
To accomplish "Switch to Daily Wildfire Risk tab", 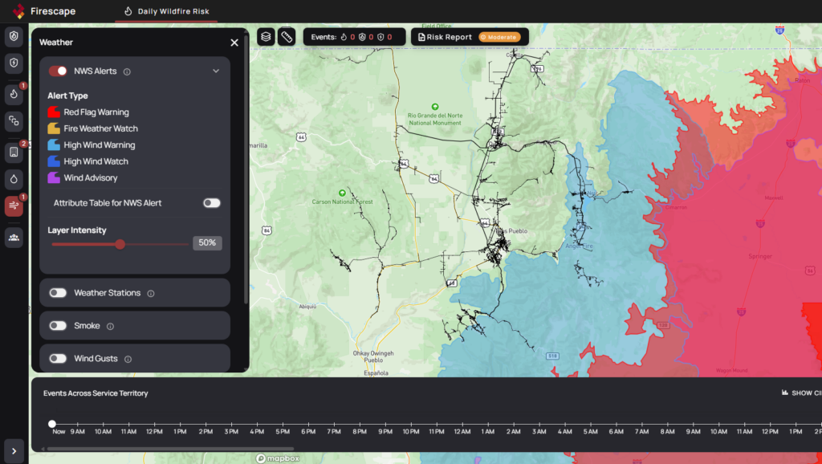I will [x=167, y=11].
